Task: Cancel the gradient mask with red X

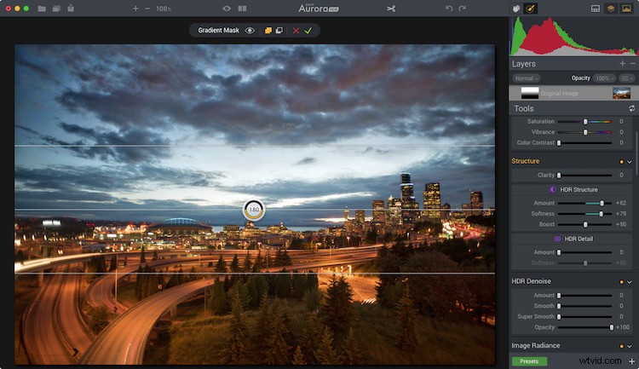Action: tap(296, 31)
